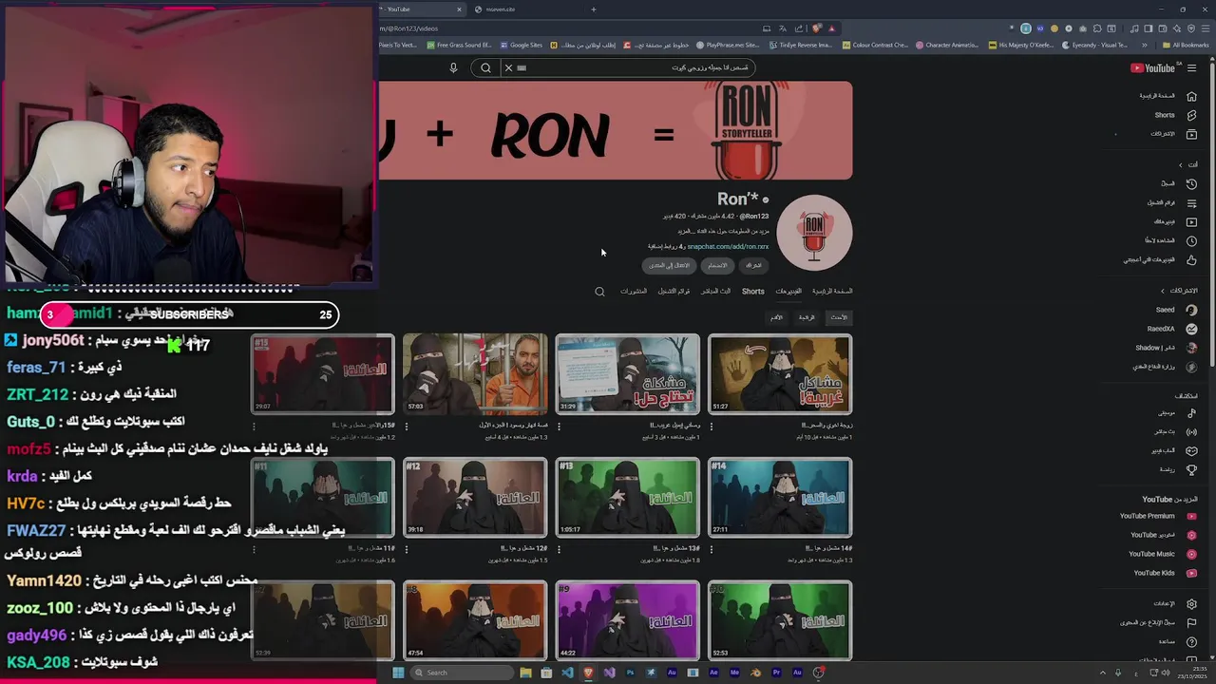
Task: Click the go-to-store button on channel
Action: 670,265
